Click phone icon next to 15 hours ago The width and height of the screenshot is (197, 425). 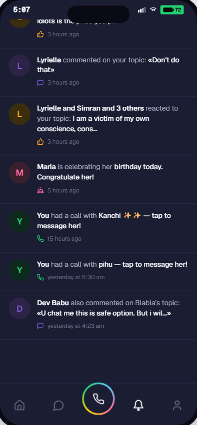point(40,239)
